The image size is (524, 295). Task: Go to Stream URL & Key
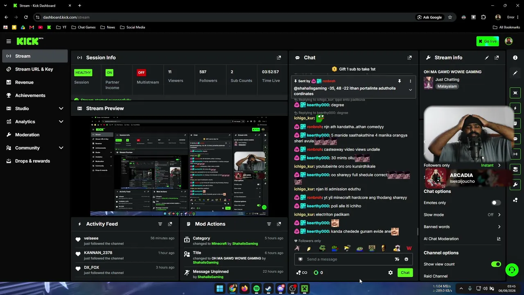click(35, 69)
